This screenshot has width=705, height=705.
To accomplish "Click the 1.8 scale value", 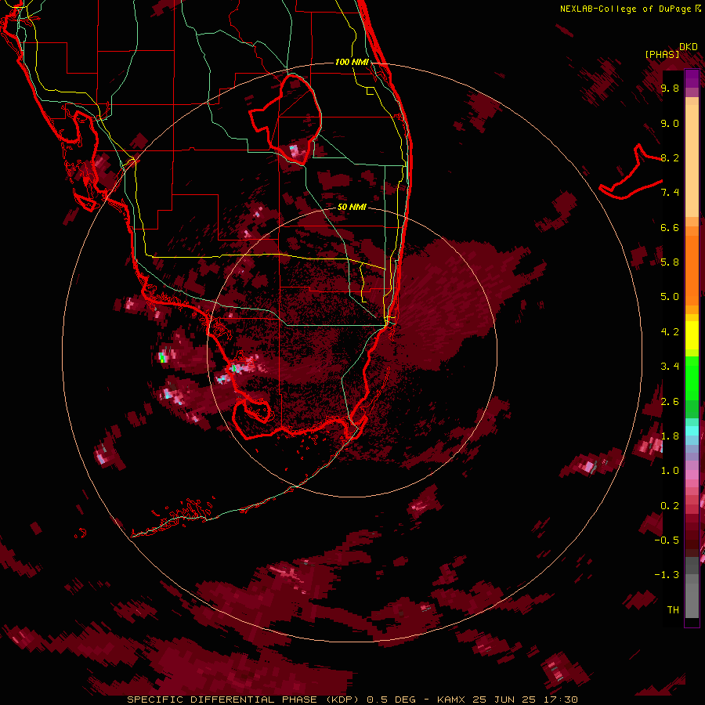I will click(670, 436).
